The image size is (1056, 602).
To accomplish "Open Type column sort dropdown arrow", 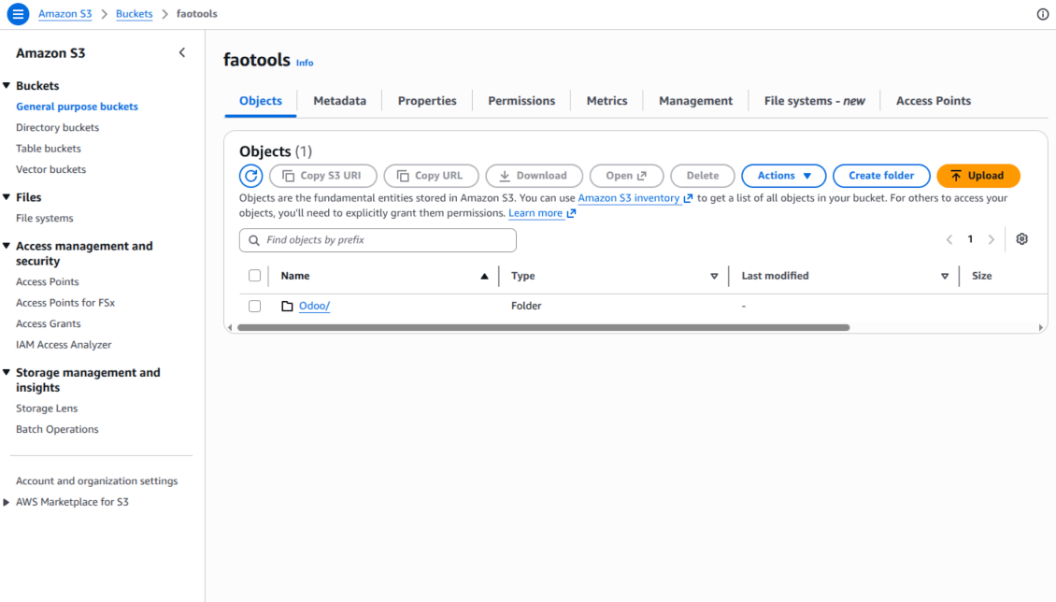I will [714, 276].
